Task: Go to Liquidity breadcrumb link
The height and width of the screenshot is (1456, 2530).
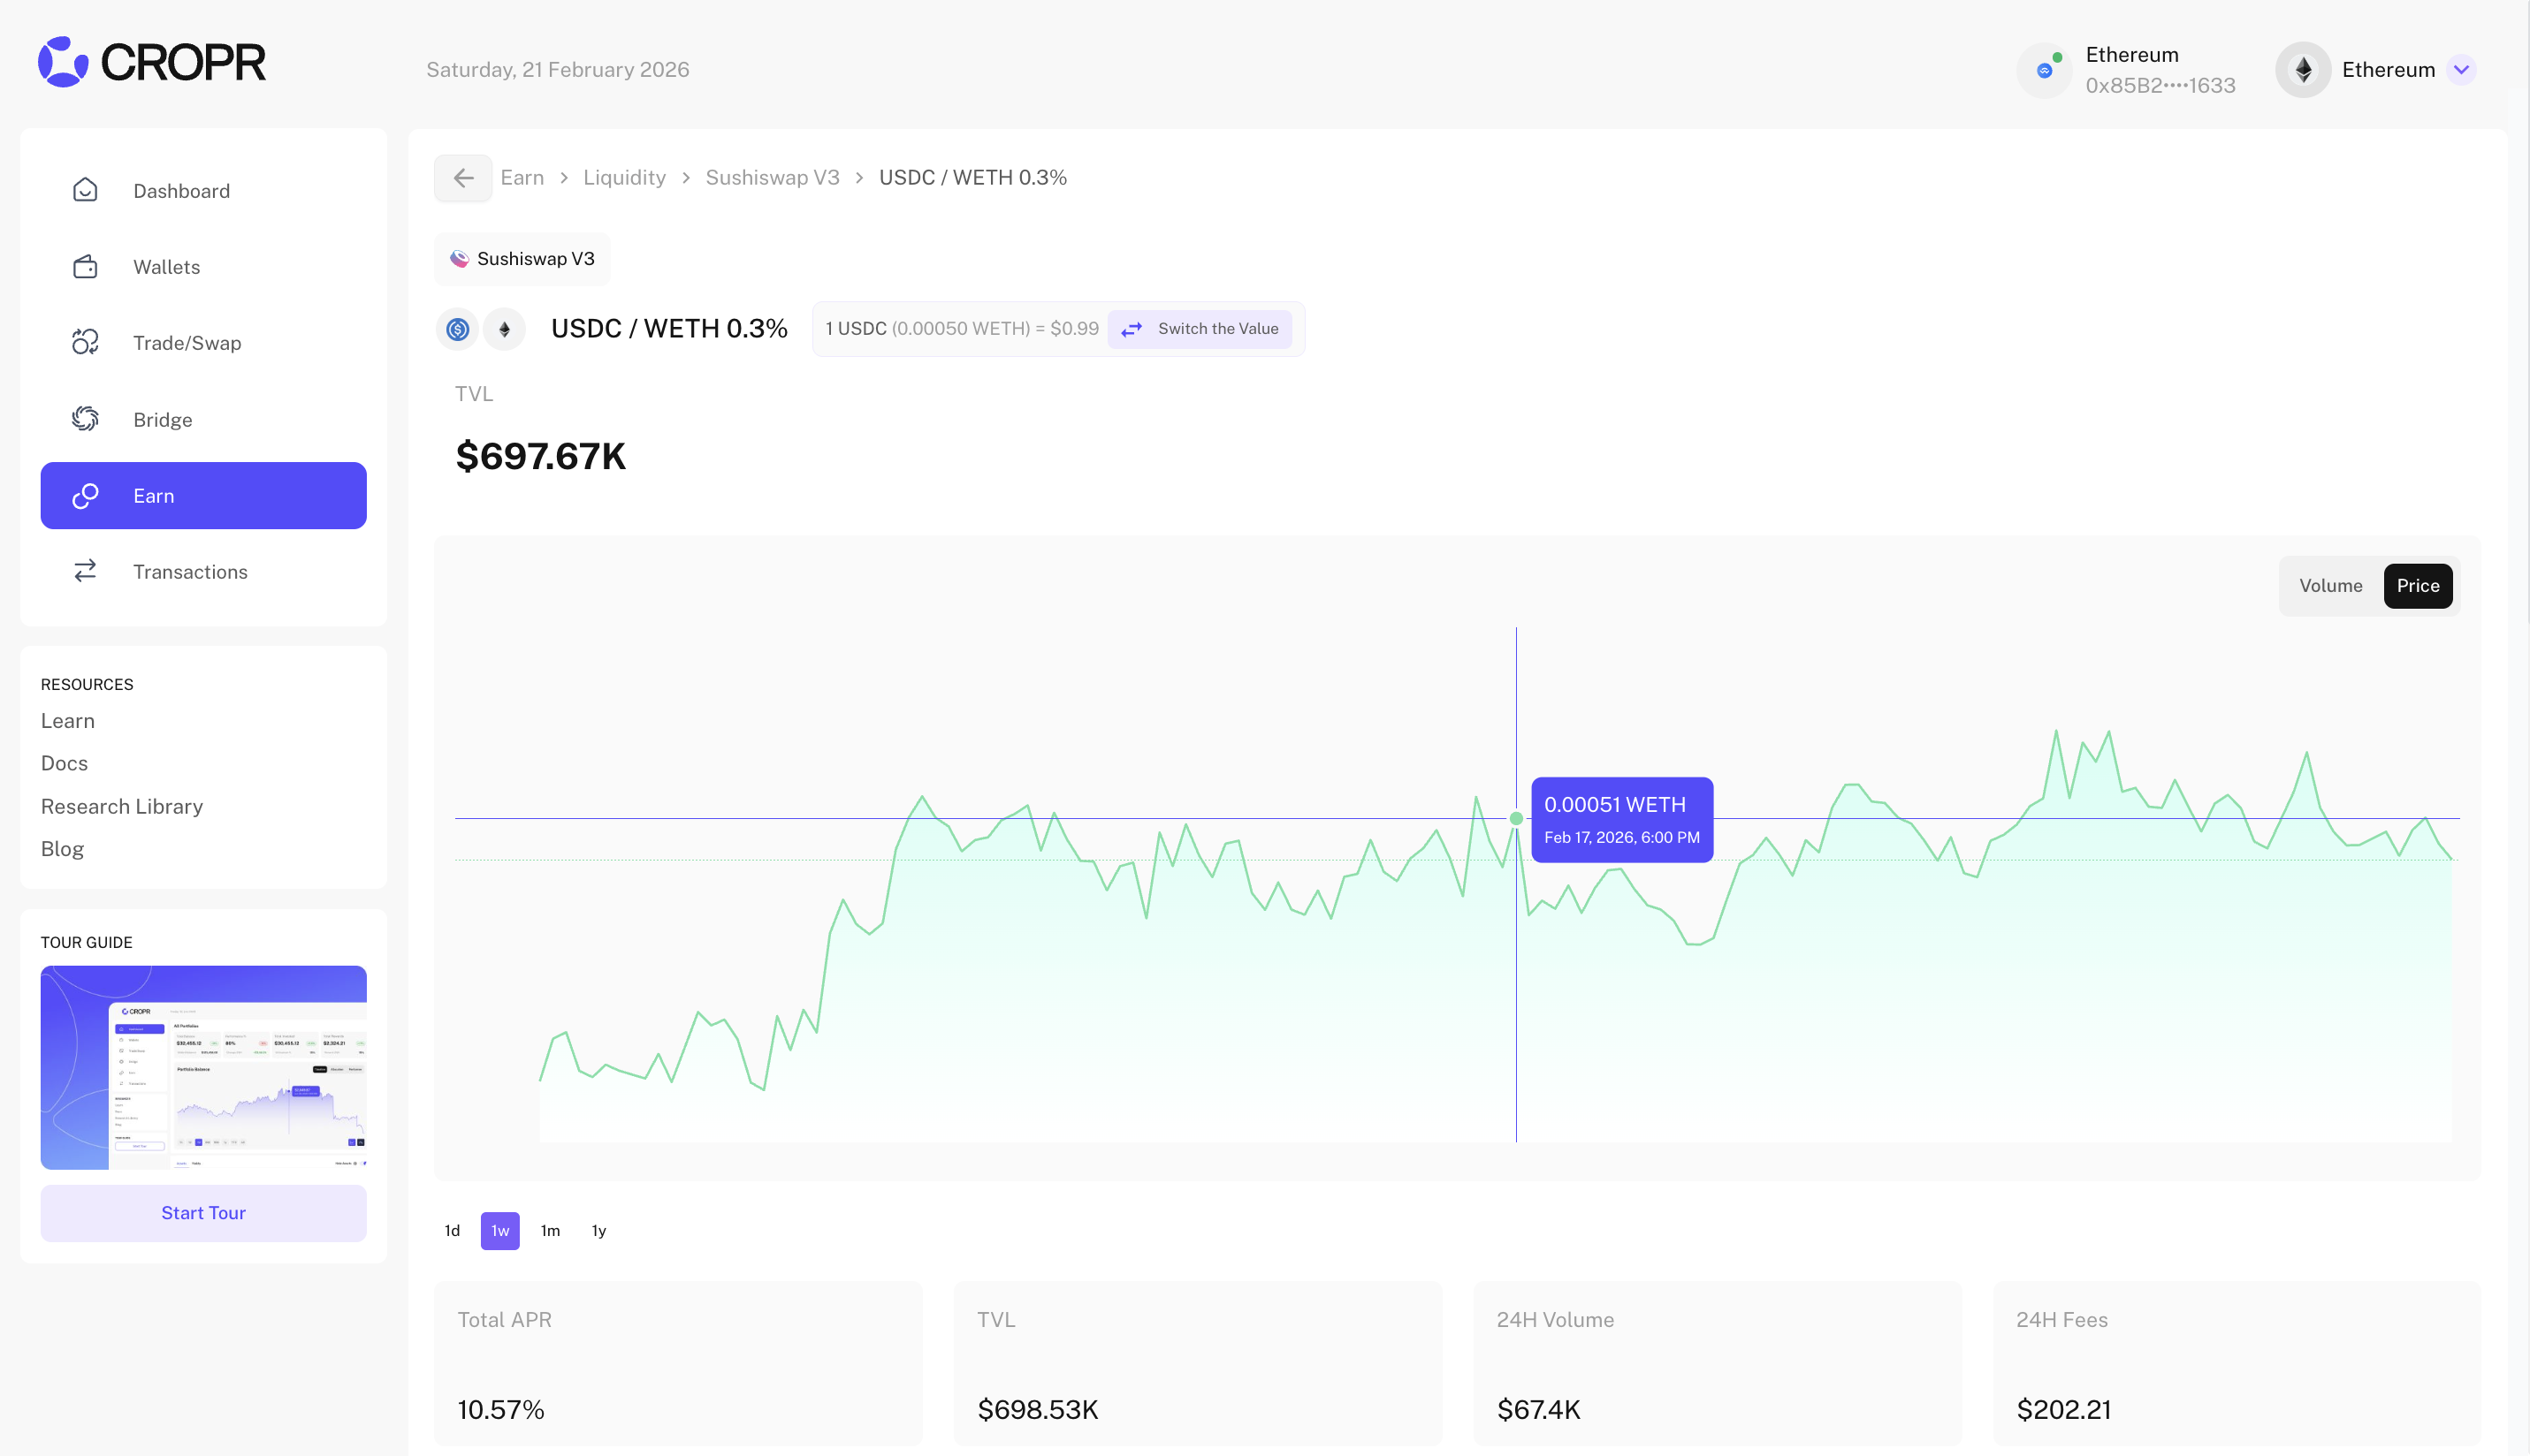Action: pyautogui.click(x=624, y=178)
